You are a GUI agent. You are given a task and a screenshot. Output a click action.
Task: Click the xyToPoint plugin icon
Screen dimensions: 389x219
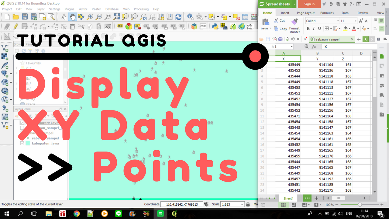click(x=250, y=26)
